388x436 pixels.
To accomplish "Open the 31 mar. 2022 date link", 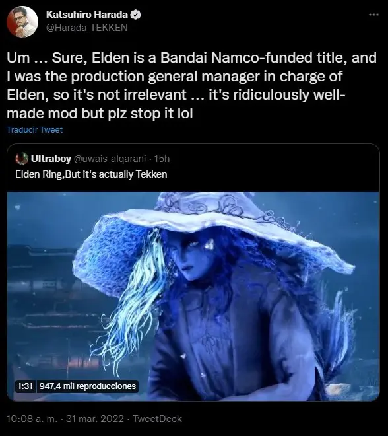I will point(95,419).
